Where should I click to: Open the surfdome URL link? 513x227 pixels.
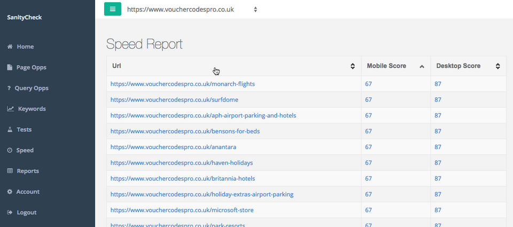click(174, 99)
